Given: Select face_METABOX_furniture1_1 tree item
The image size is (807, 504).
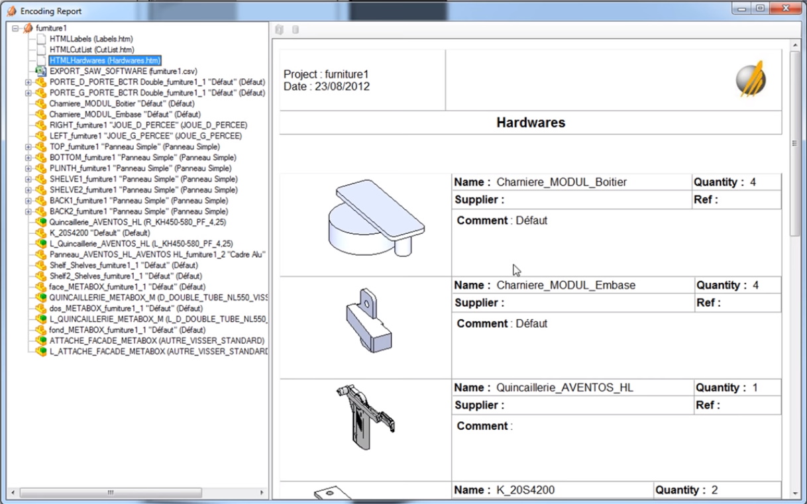Looking at the screenshot, I should [127, 287].
